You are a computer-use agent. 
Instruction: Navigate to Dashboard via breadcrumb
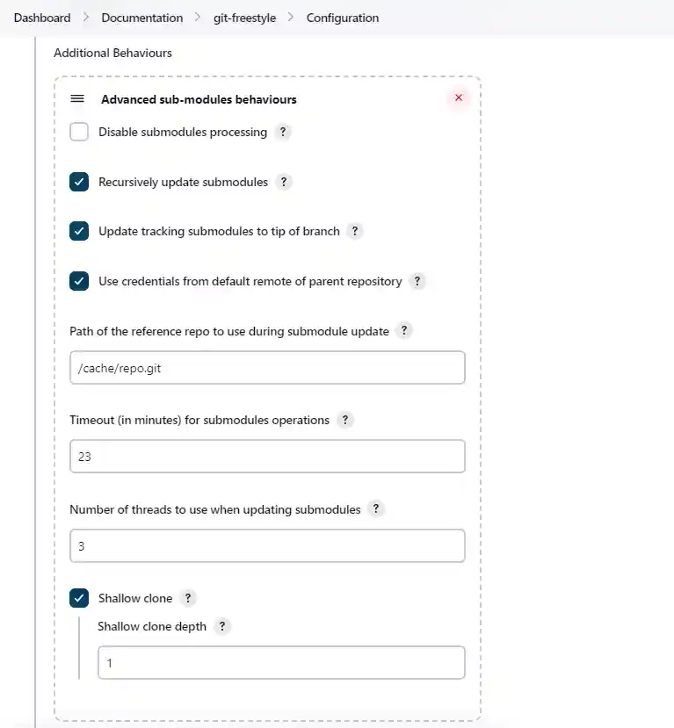tap(41, 18)
